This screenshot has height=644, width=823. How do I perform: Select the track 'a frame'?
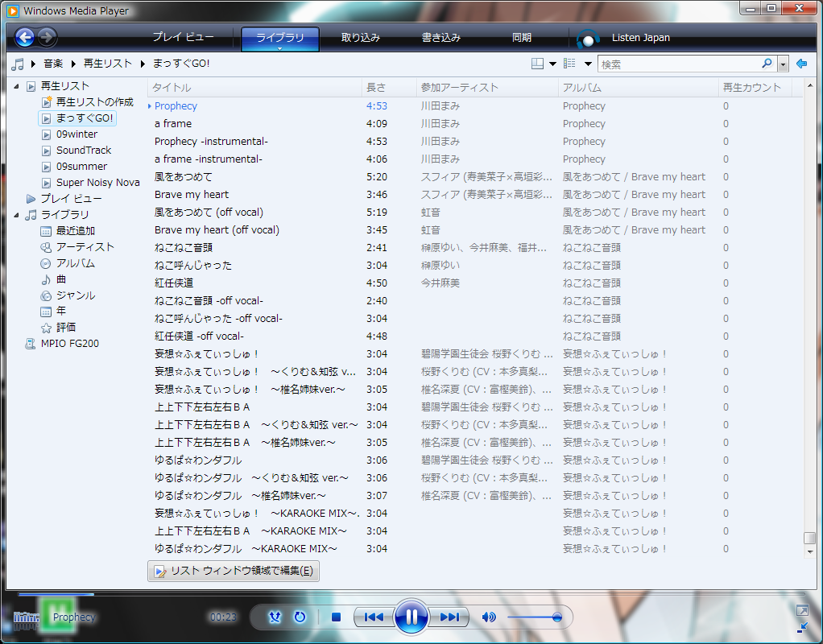tap(172, 124)
